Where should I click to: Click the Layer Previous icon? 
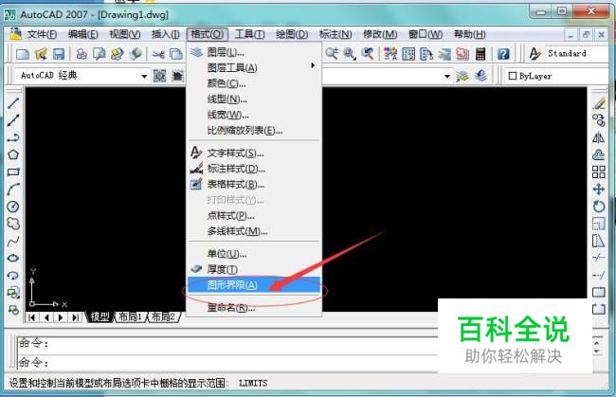[480, 76]
